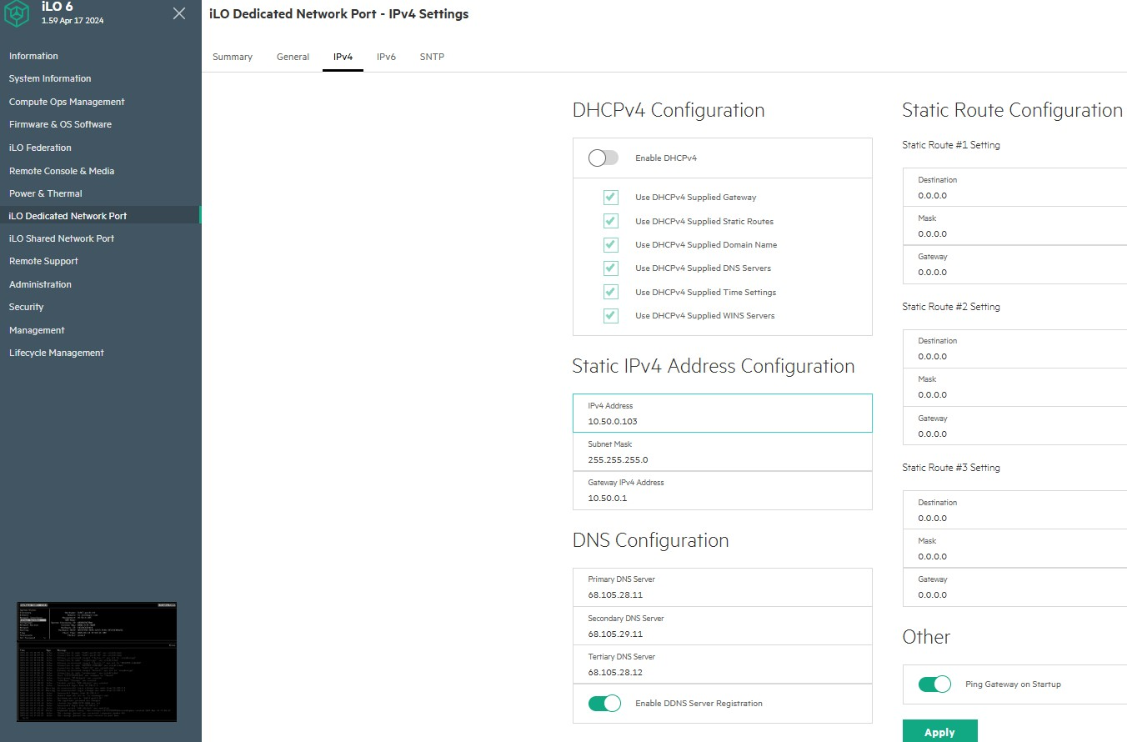1127x742 pixels.
Task: Uncheck Use DHCPv4 Supplied WINS Servers
Action: (610, 315)
